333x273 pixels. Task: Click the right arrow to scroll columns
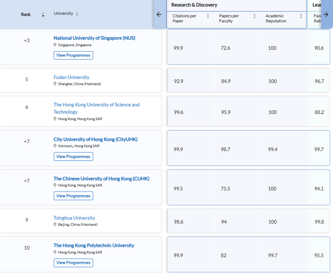click(x=326, y=14)
